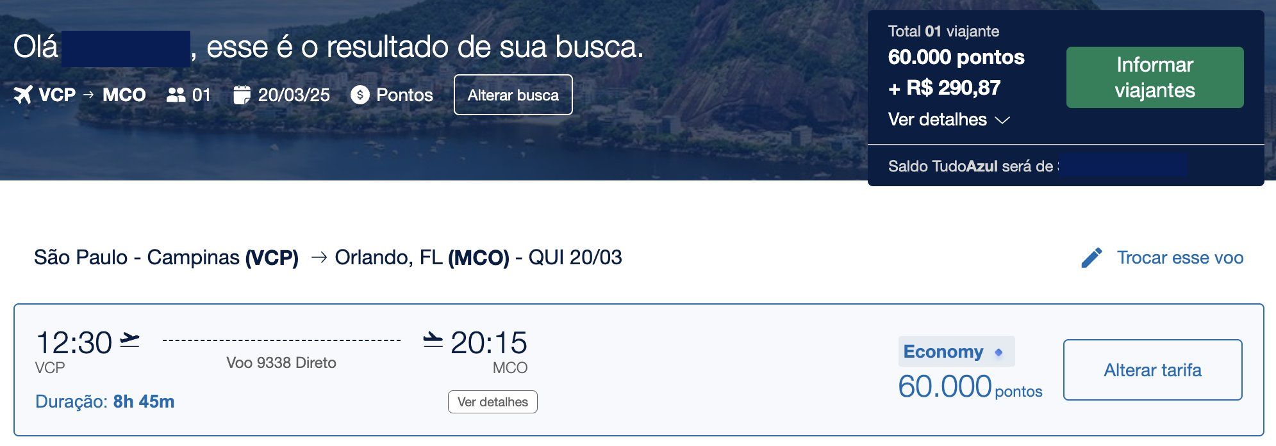Click the diamond icon in Economy badge
Screen dimensions: 1276x446
coord(998,352)
